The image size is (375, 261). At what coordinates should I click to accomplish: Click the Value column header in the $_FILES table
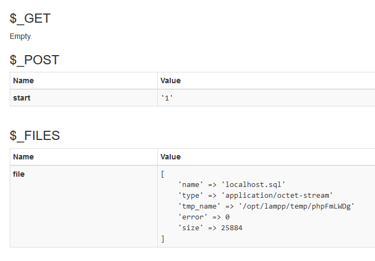coord(171,157)
